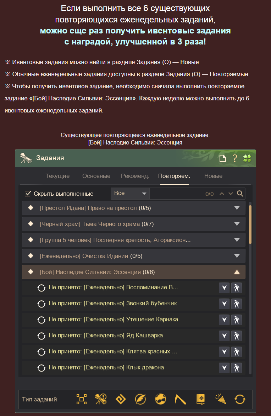Expand details for Клык дракона quest
Viewport: 271px width, 416px height.
click(x=224, y=368)
